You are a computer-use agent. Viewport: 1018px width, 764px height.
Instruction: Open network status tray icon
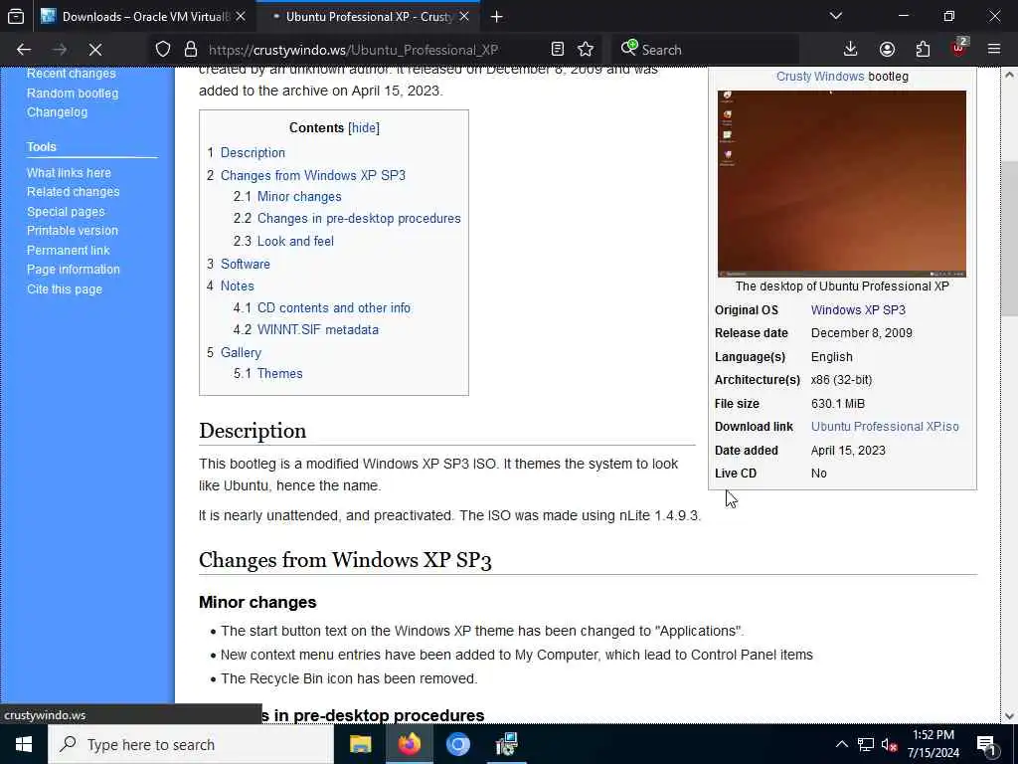(x=866, y=744)
